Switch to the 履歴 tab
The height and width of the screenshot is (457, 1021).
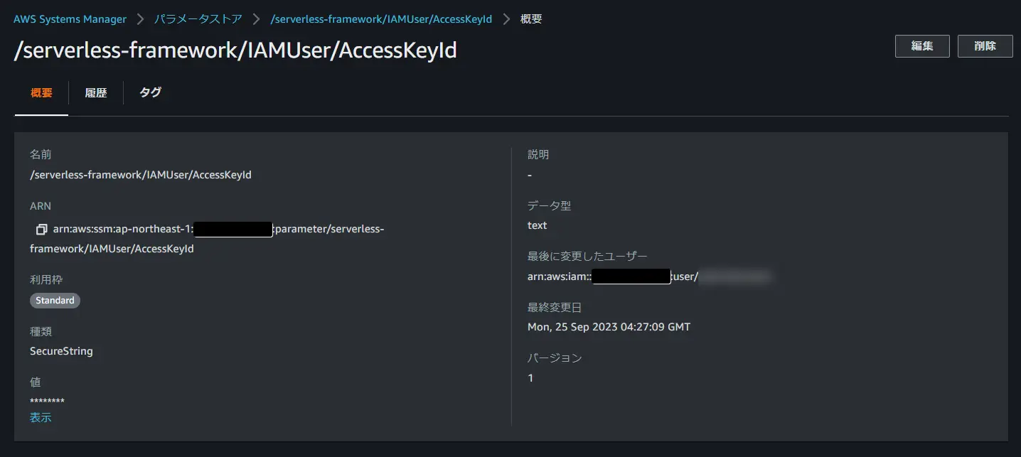tap(96, 92)
